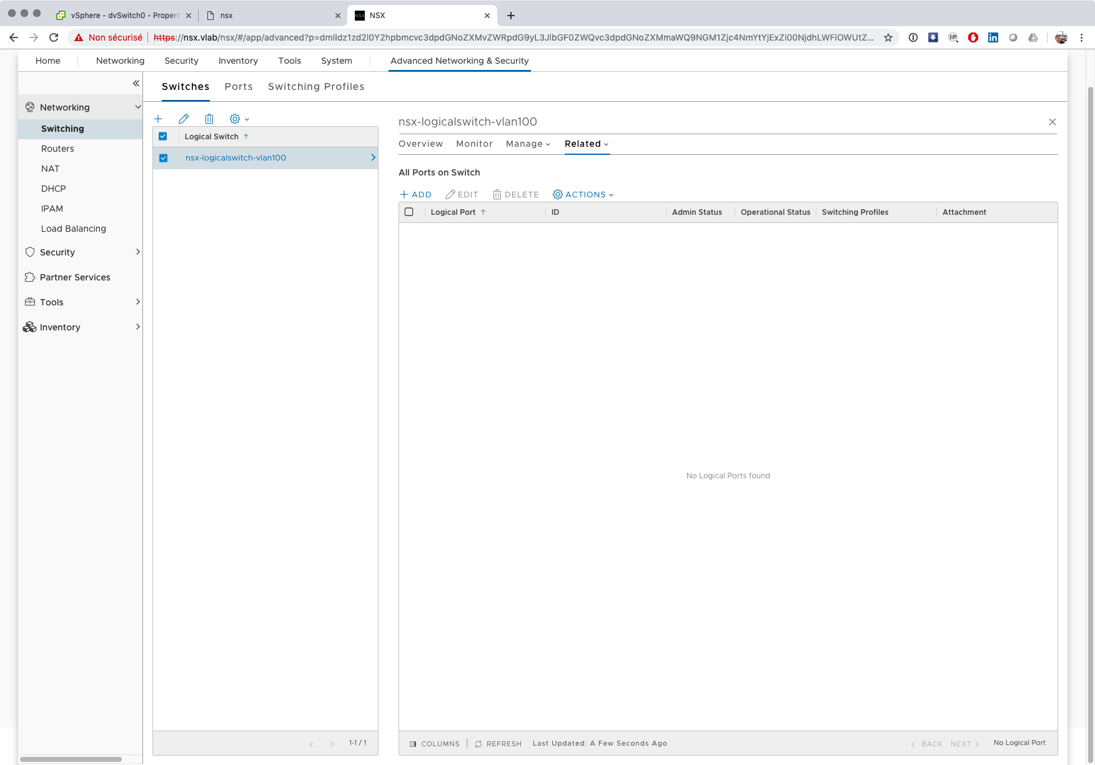Click the horizontal scrollbar under the sidebar
This screenshot has height=765, width=1095.
tap(71, 759)
